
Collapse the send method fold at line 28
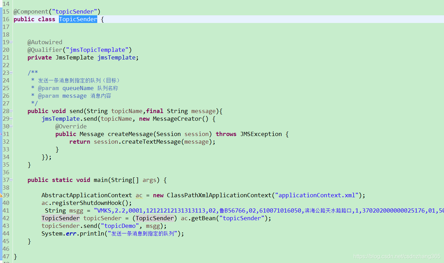point(11,111)
